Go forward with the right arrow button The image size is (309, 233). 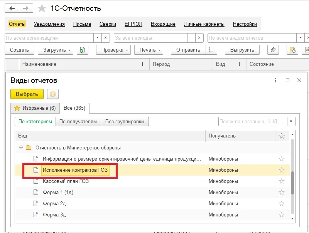pos(26,8)
